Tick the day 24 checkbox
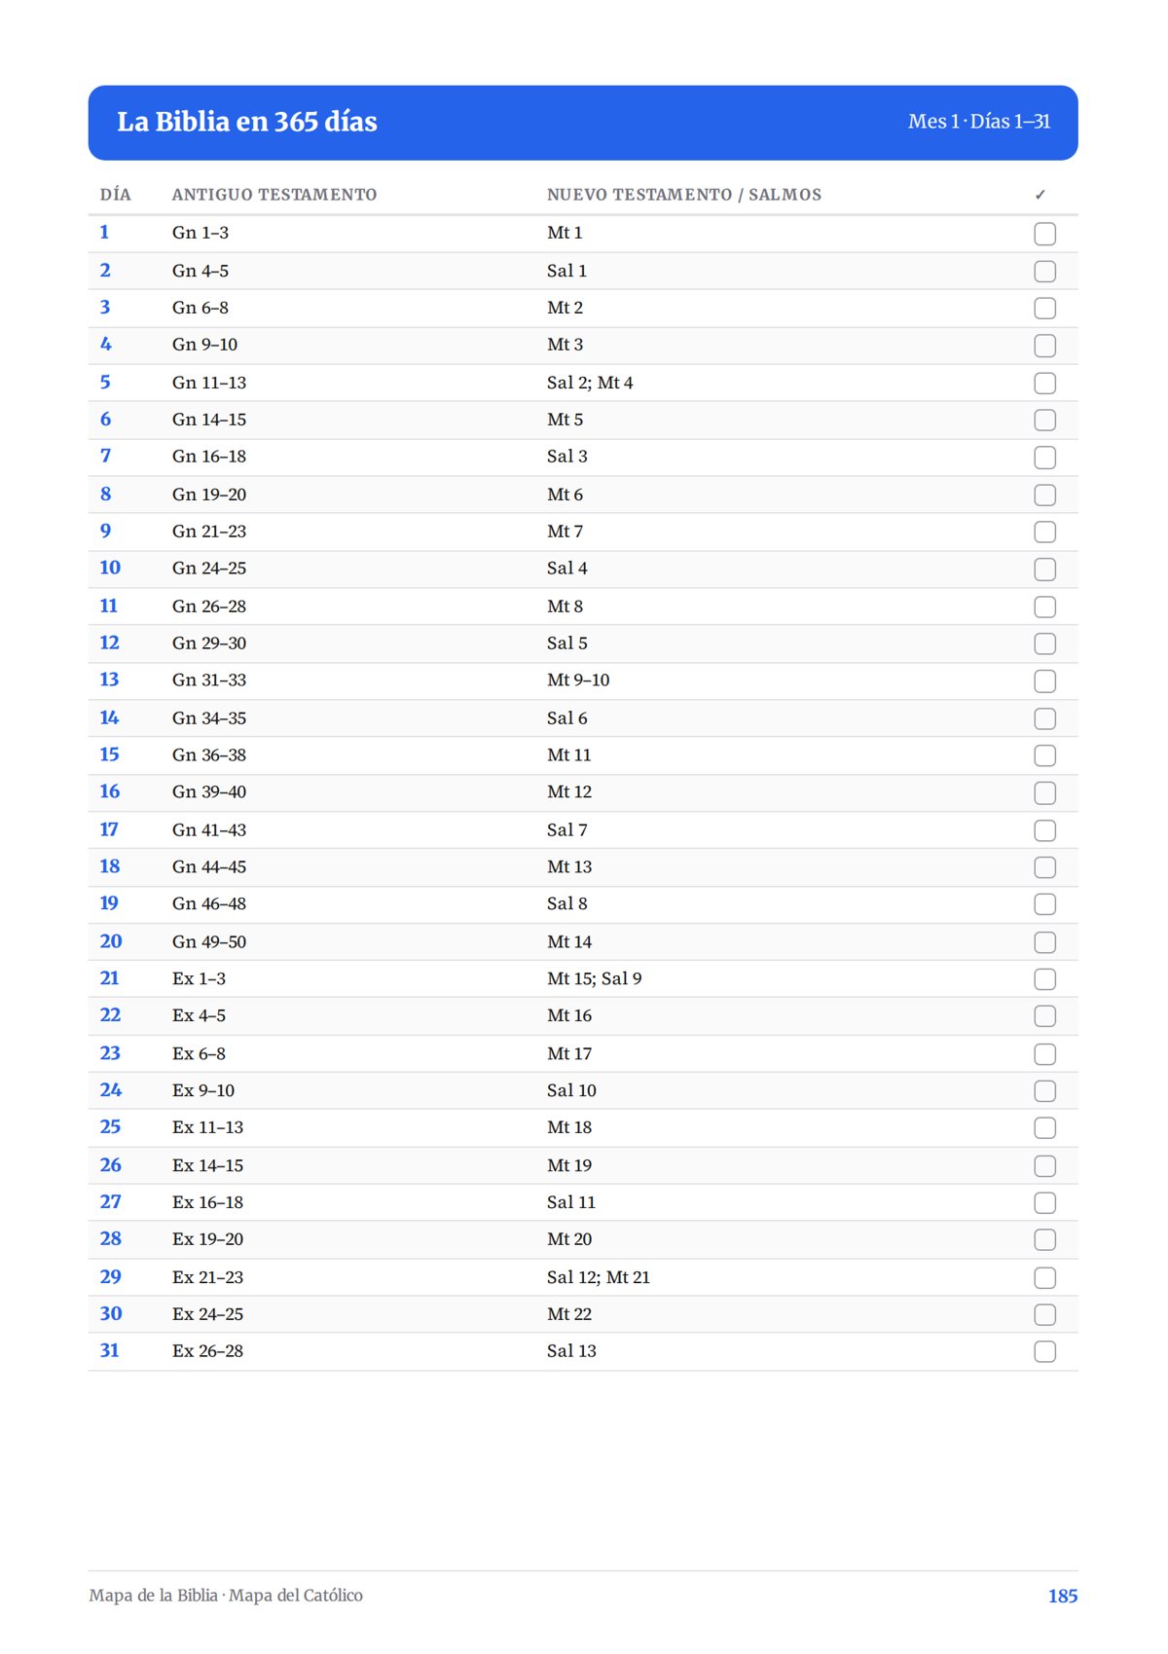1168x1654 pixels. pos(1044,1092)
